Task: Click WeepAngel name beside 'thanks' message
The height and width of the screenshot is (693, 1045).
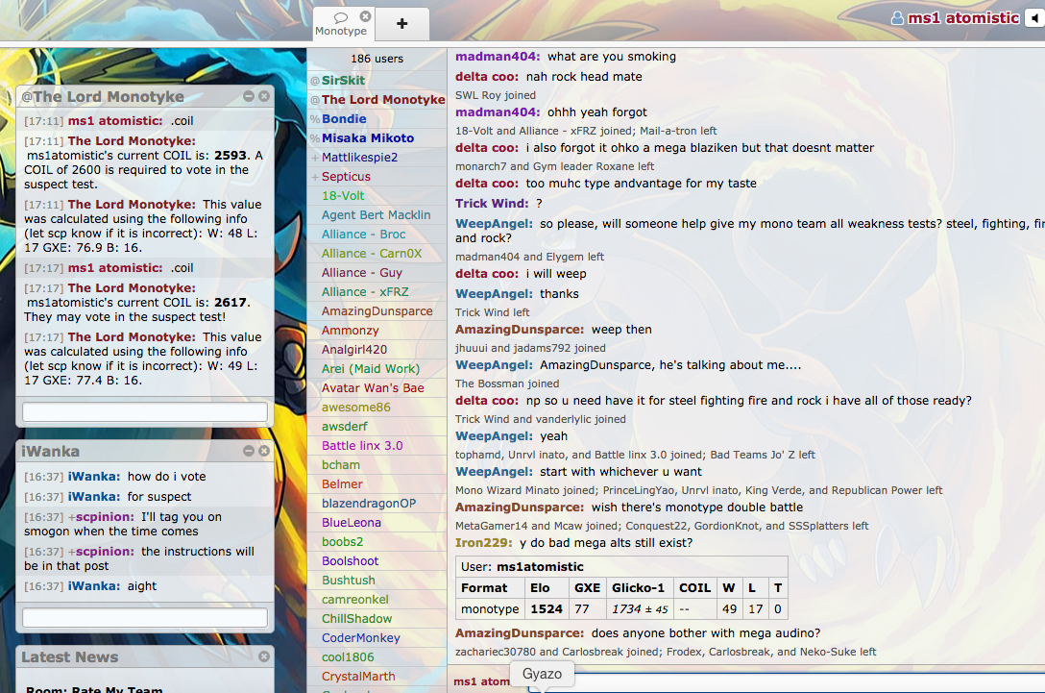Action: (x=494, y=294)
